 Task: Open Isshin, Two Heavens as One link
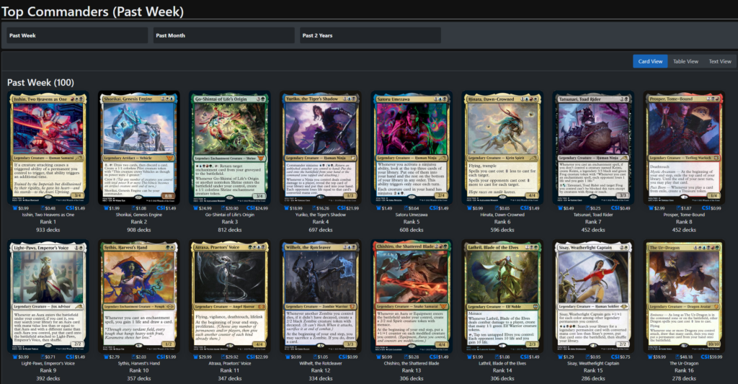(x=48, y=215)
